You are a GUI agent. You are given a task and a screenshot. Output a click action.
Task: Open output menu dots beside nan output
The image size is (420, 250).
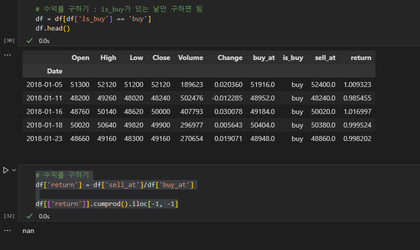(8, 230)
